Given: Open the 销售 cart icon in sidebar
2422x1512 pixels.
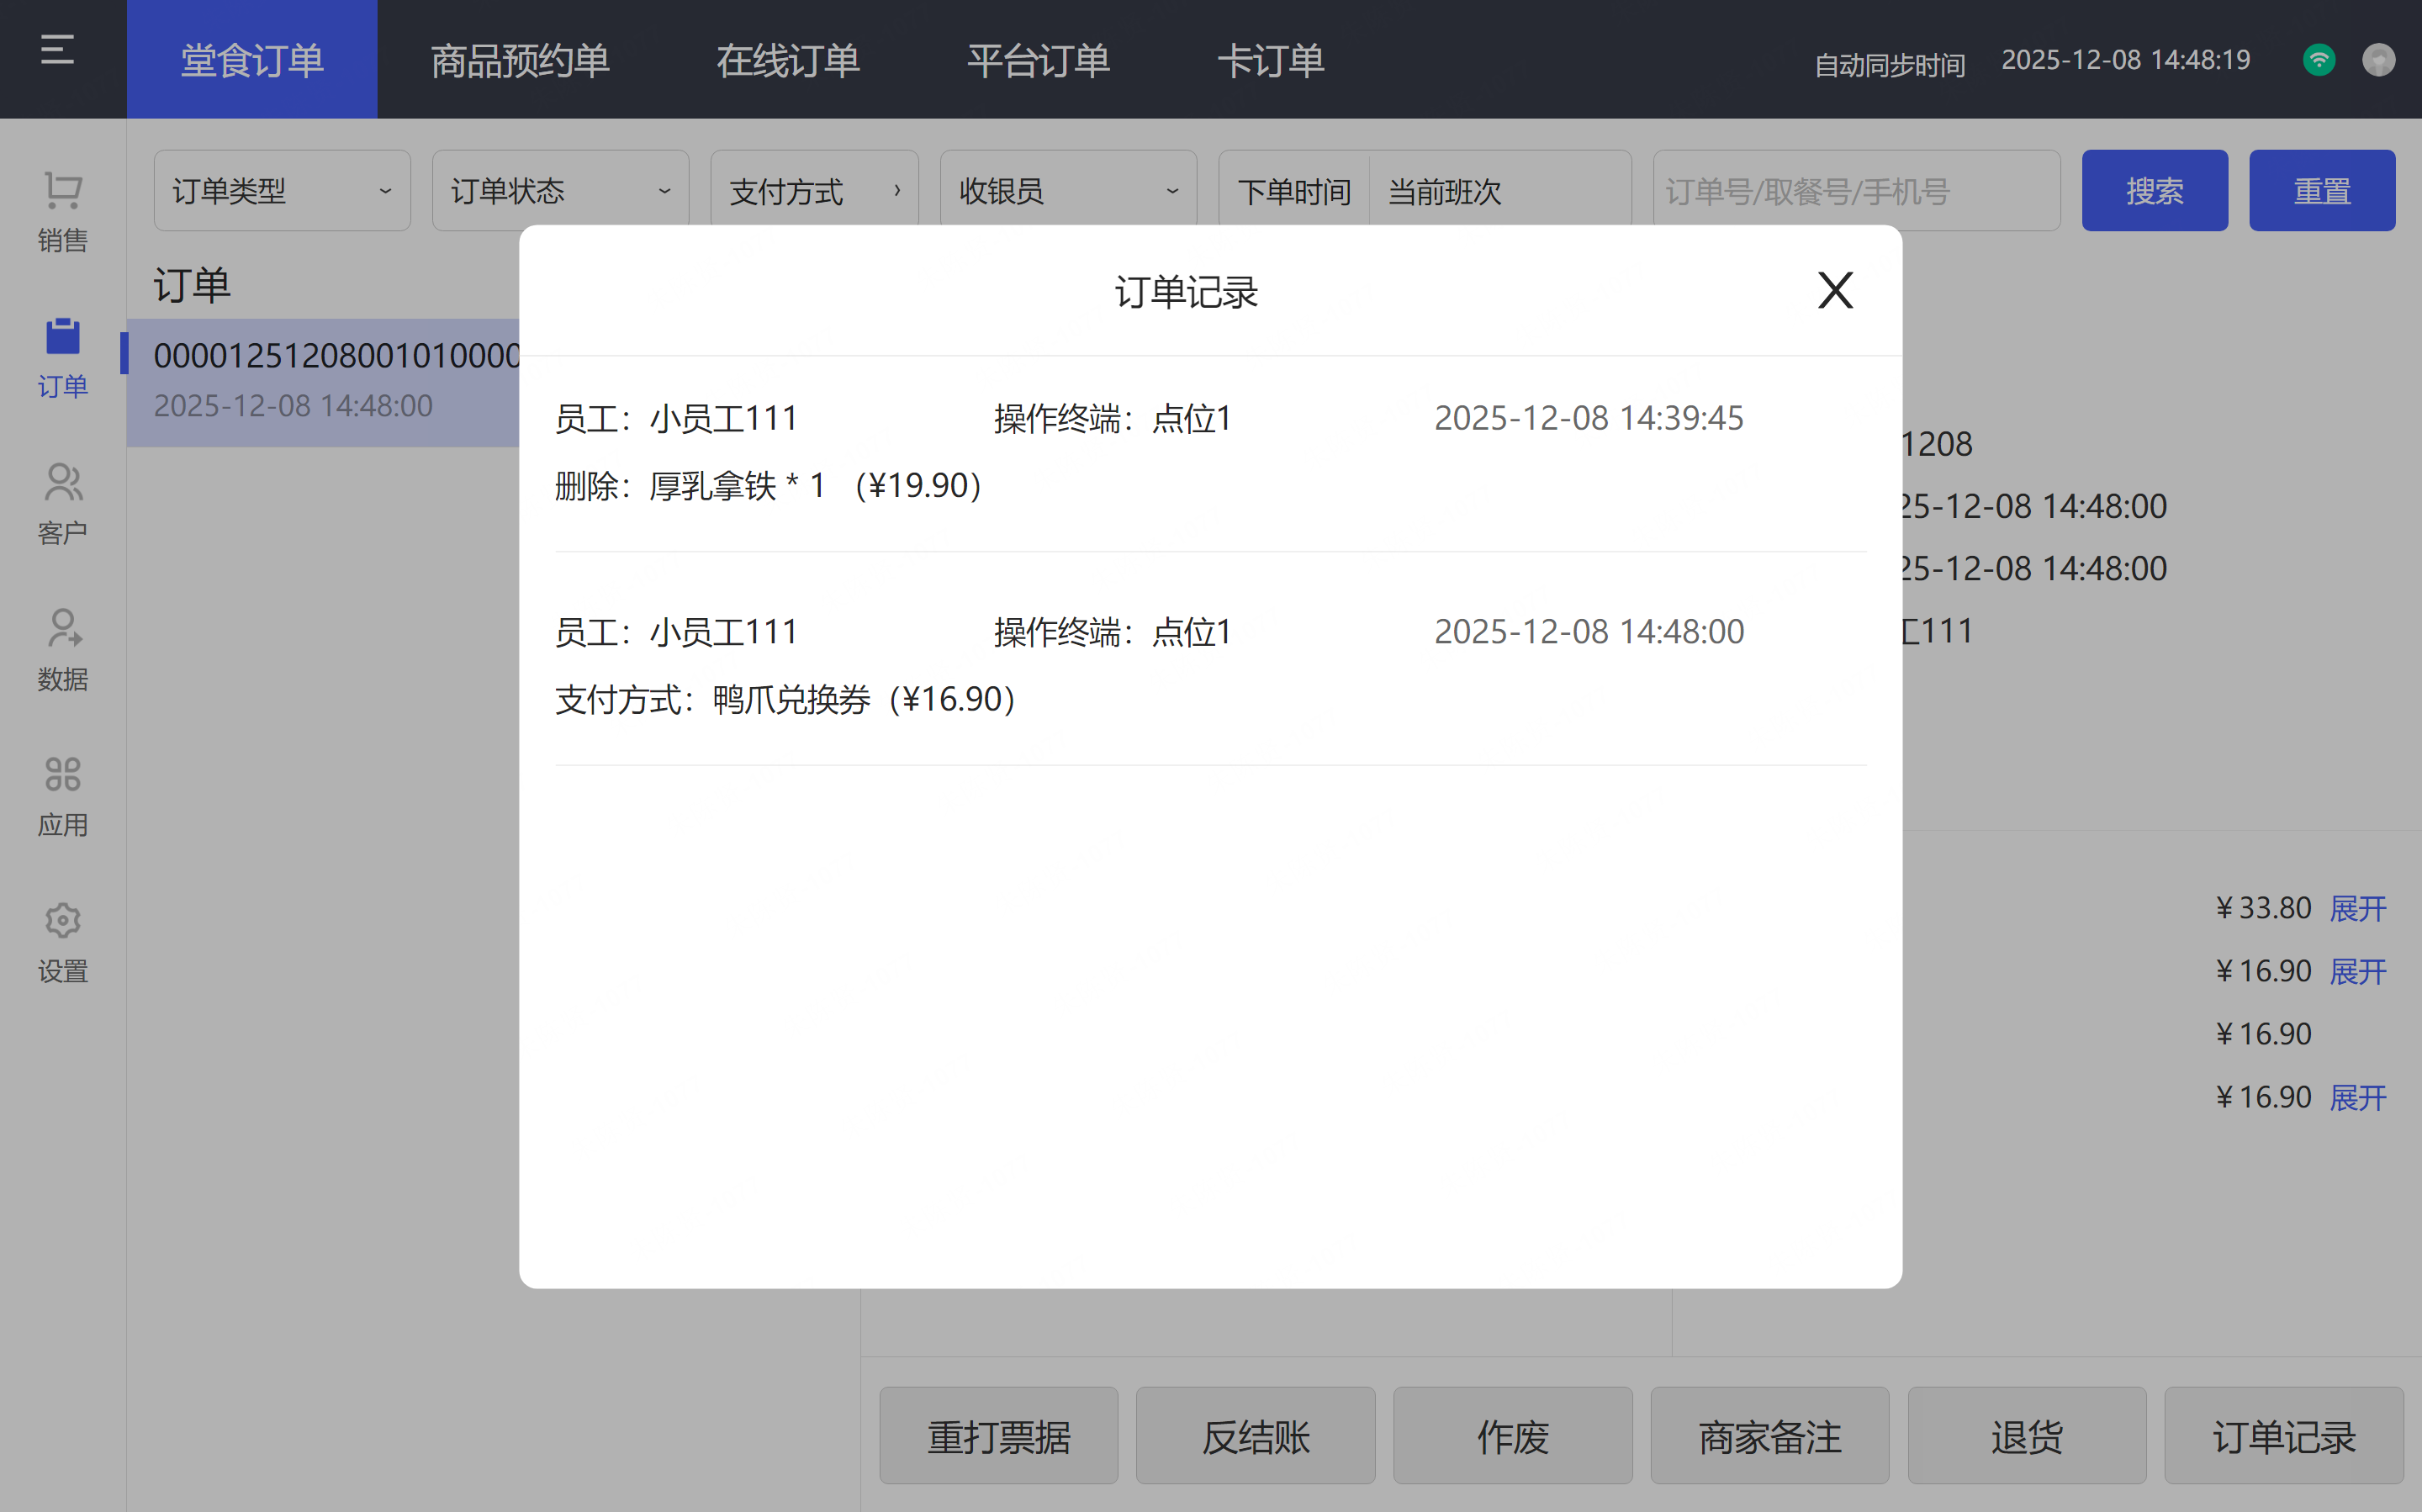Looking at the screenshot, I should [62, 191].
